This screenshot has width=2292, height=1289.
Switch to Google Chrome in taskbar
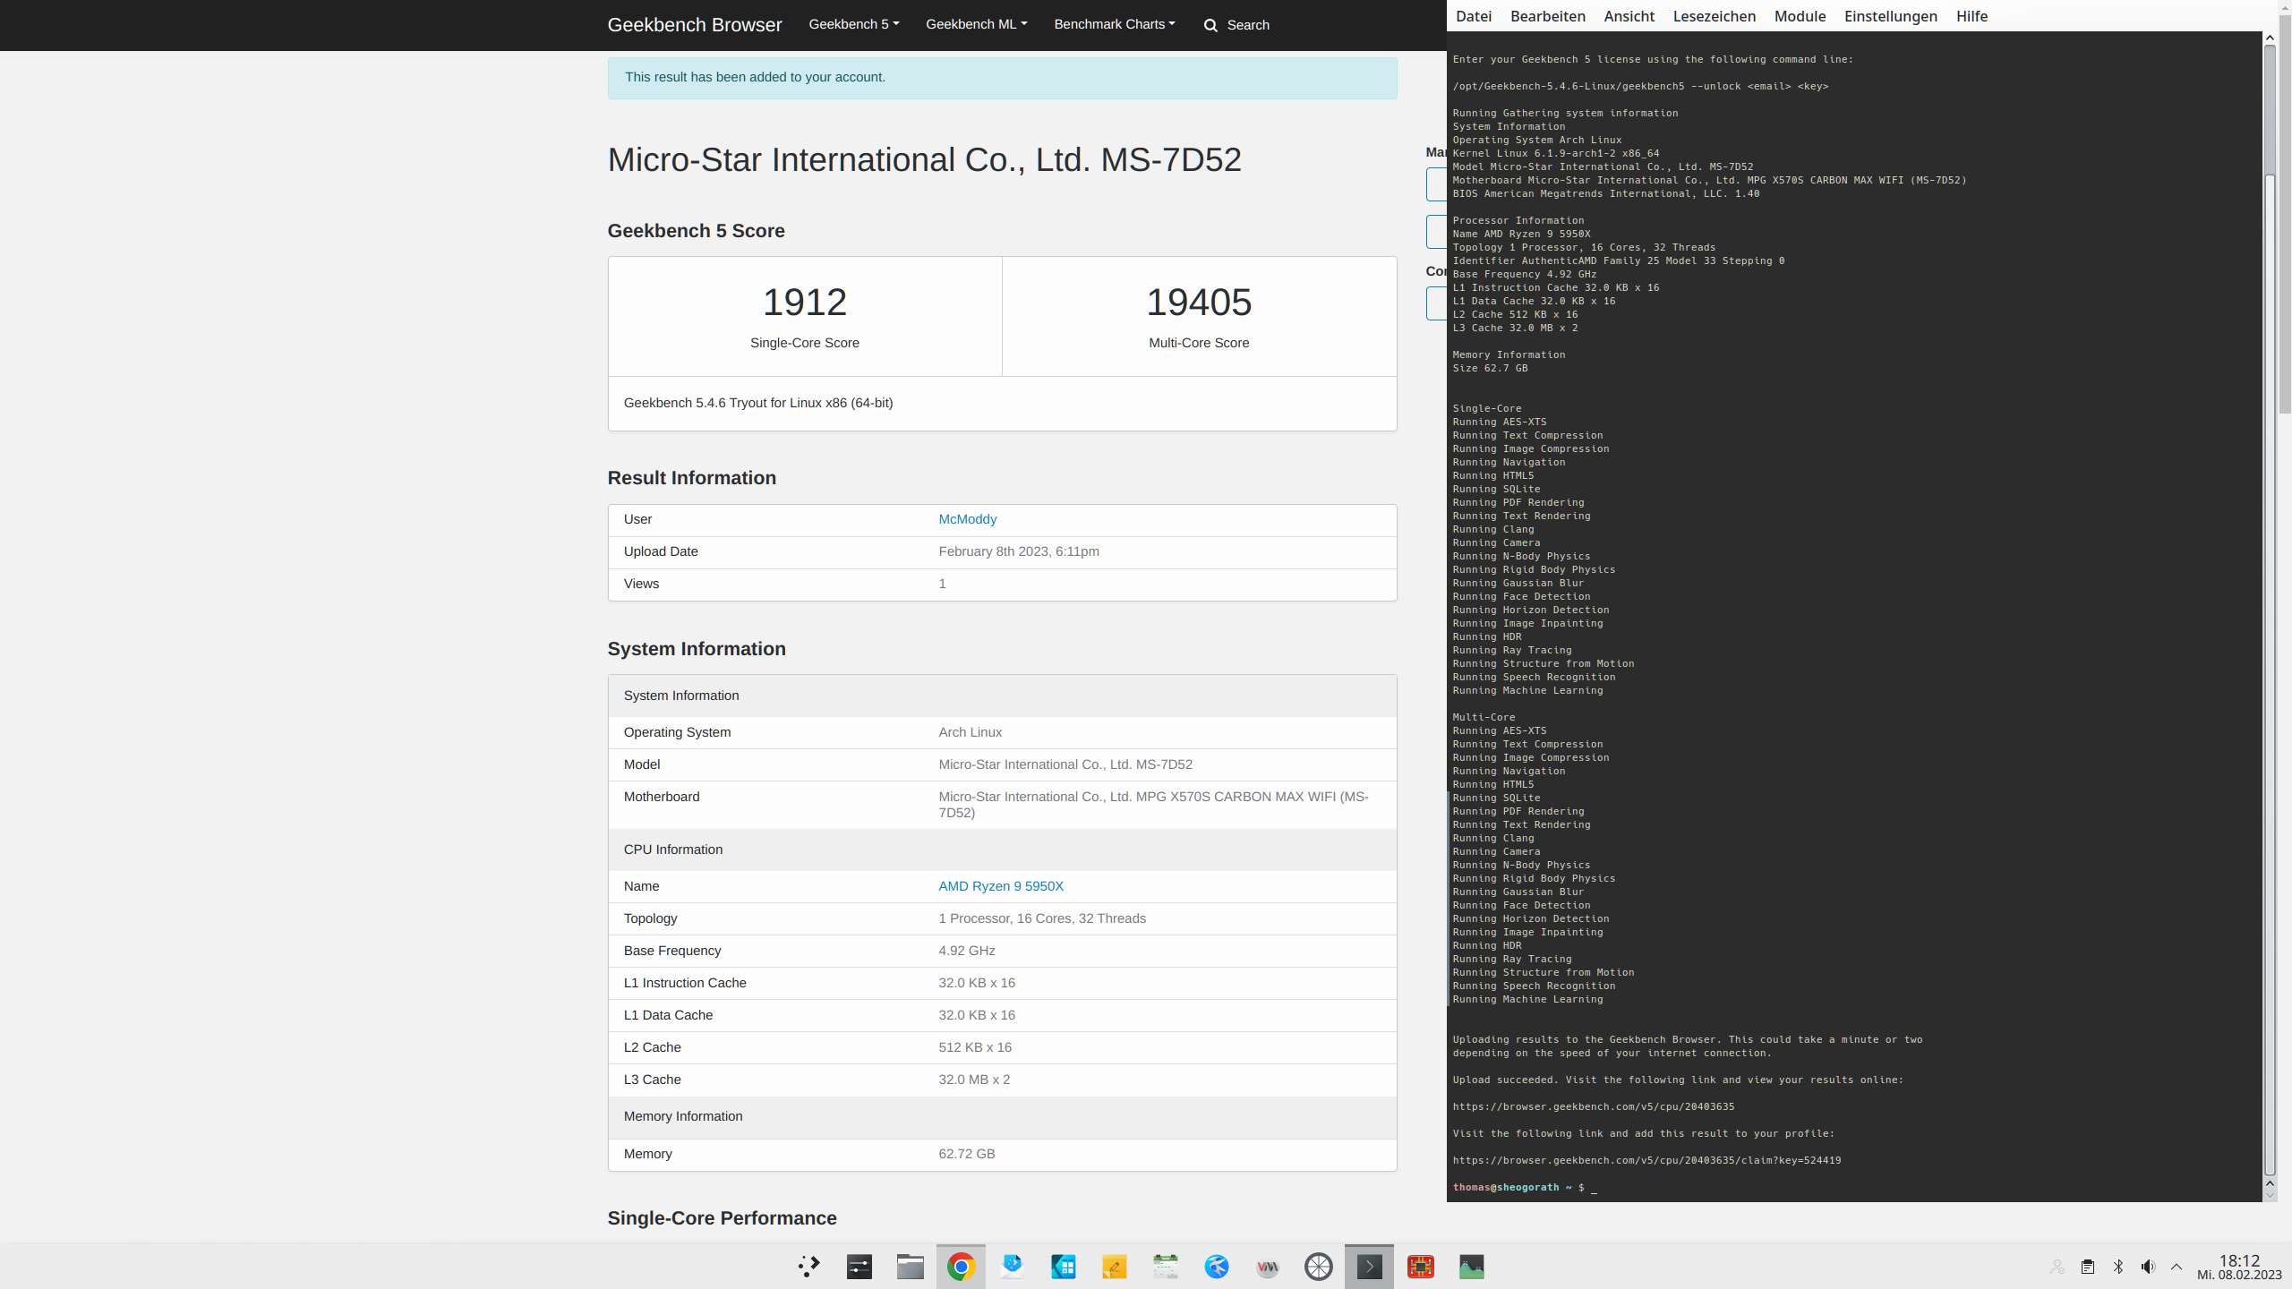coord(962,1267)
